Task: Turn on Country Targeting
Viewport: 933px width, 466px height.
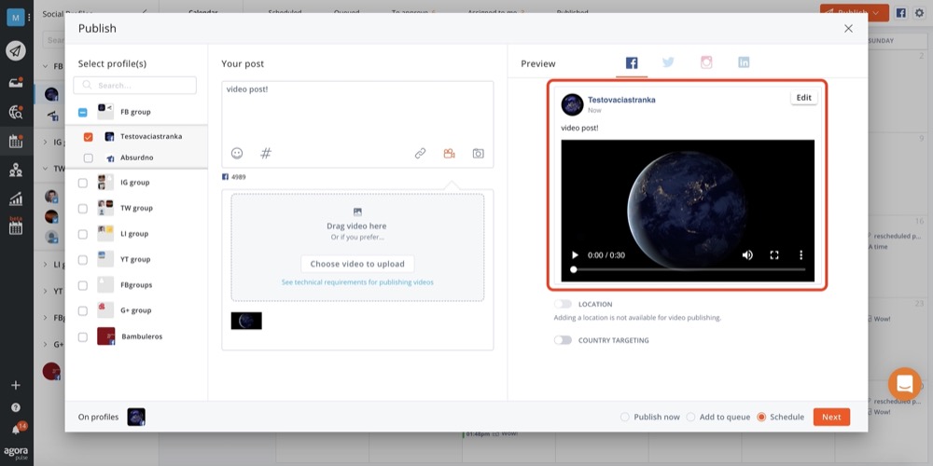Action: point(563,340)
